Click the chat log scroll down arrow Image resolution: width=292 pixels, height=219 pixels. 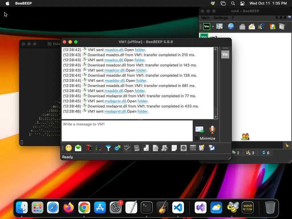click(x=216, y=117)
